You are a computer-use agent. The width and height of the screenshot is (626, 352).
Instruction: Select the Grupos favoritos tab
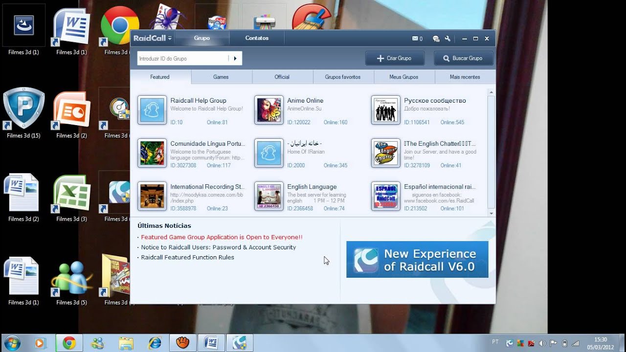click(343, 77)
